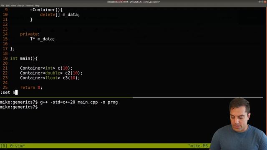Click line number 17 in the gutter
Screen dimensions: 267x150
click(5, 49)
